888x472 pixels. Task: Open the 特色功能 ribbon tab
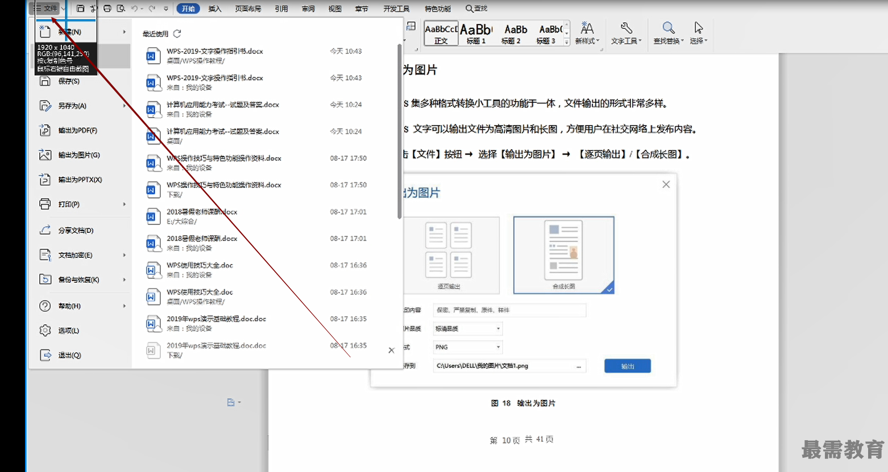[438, 9]
